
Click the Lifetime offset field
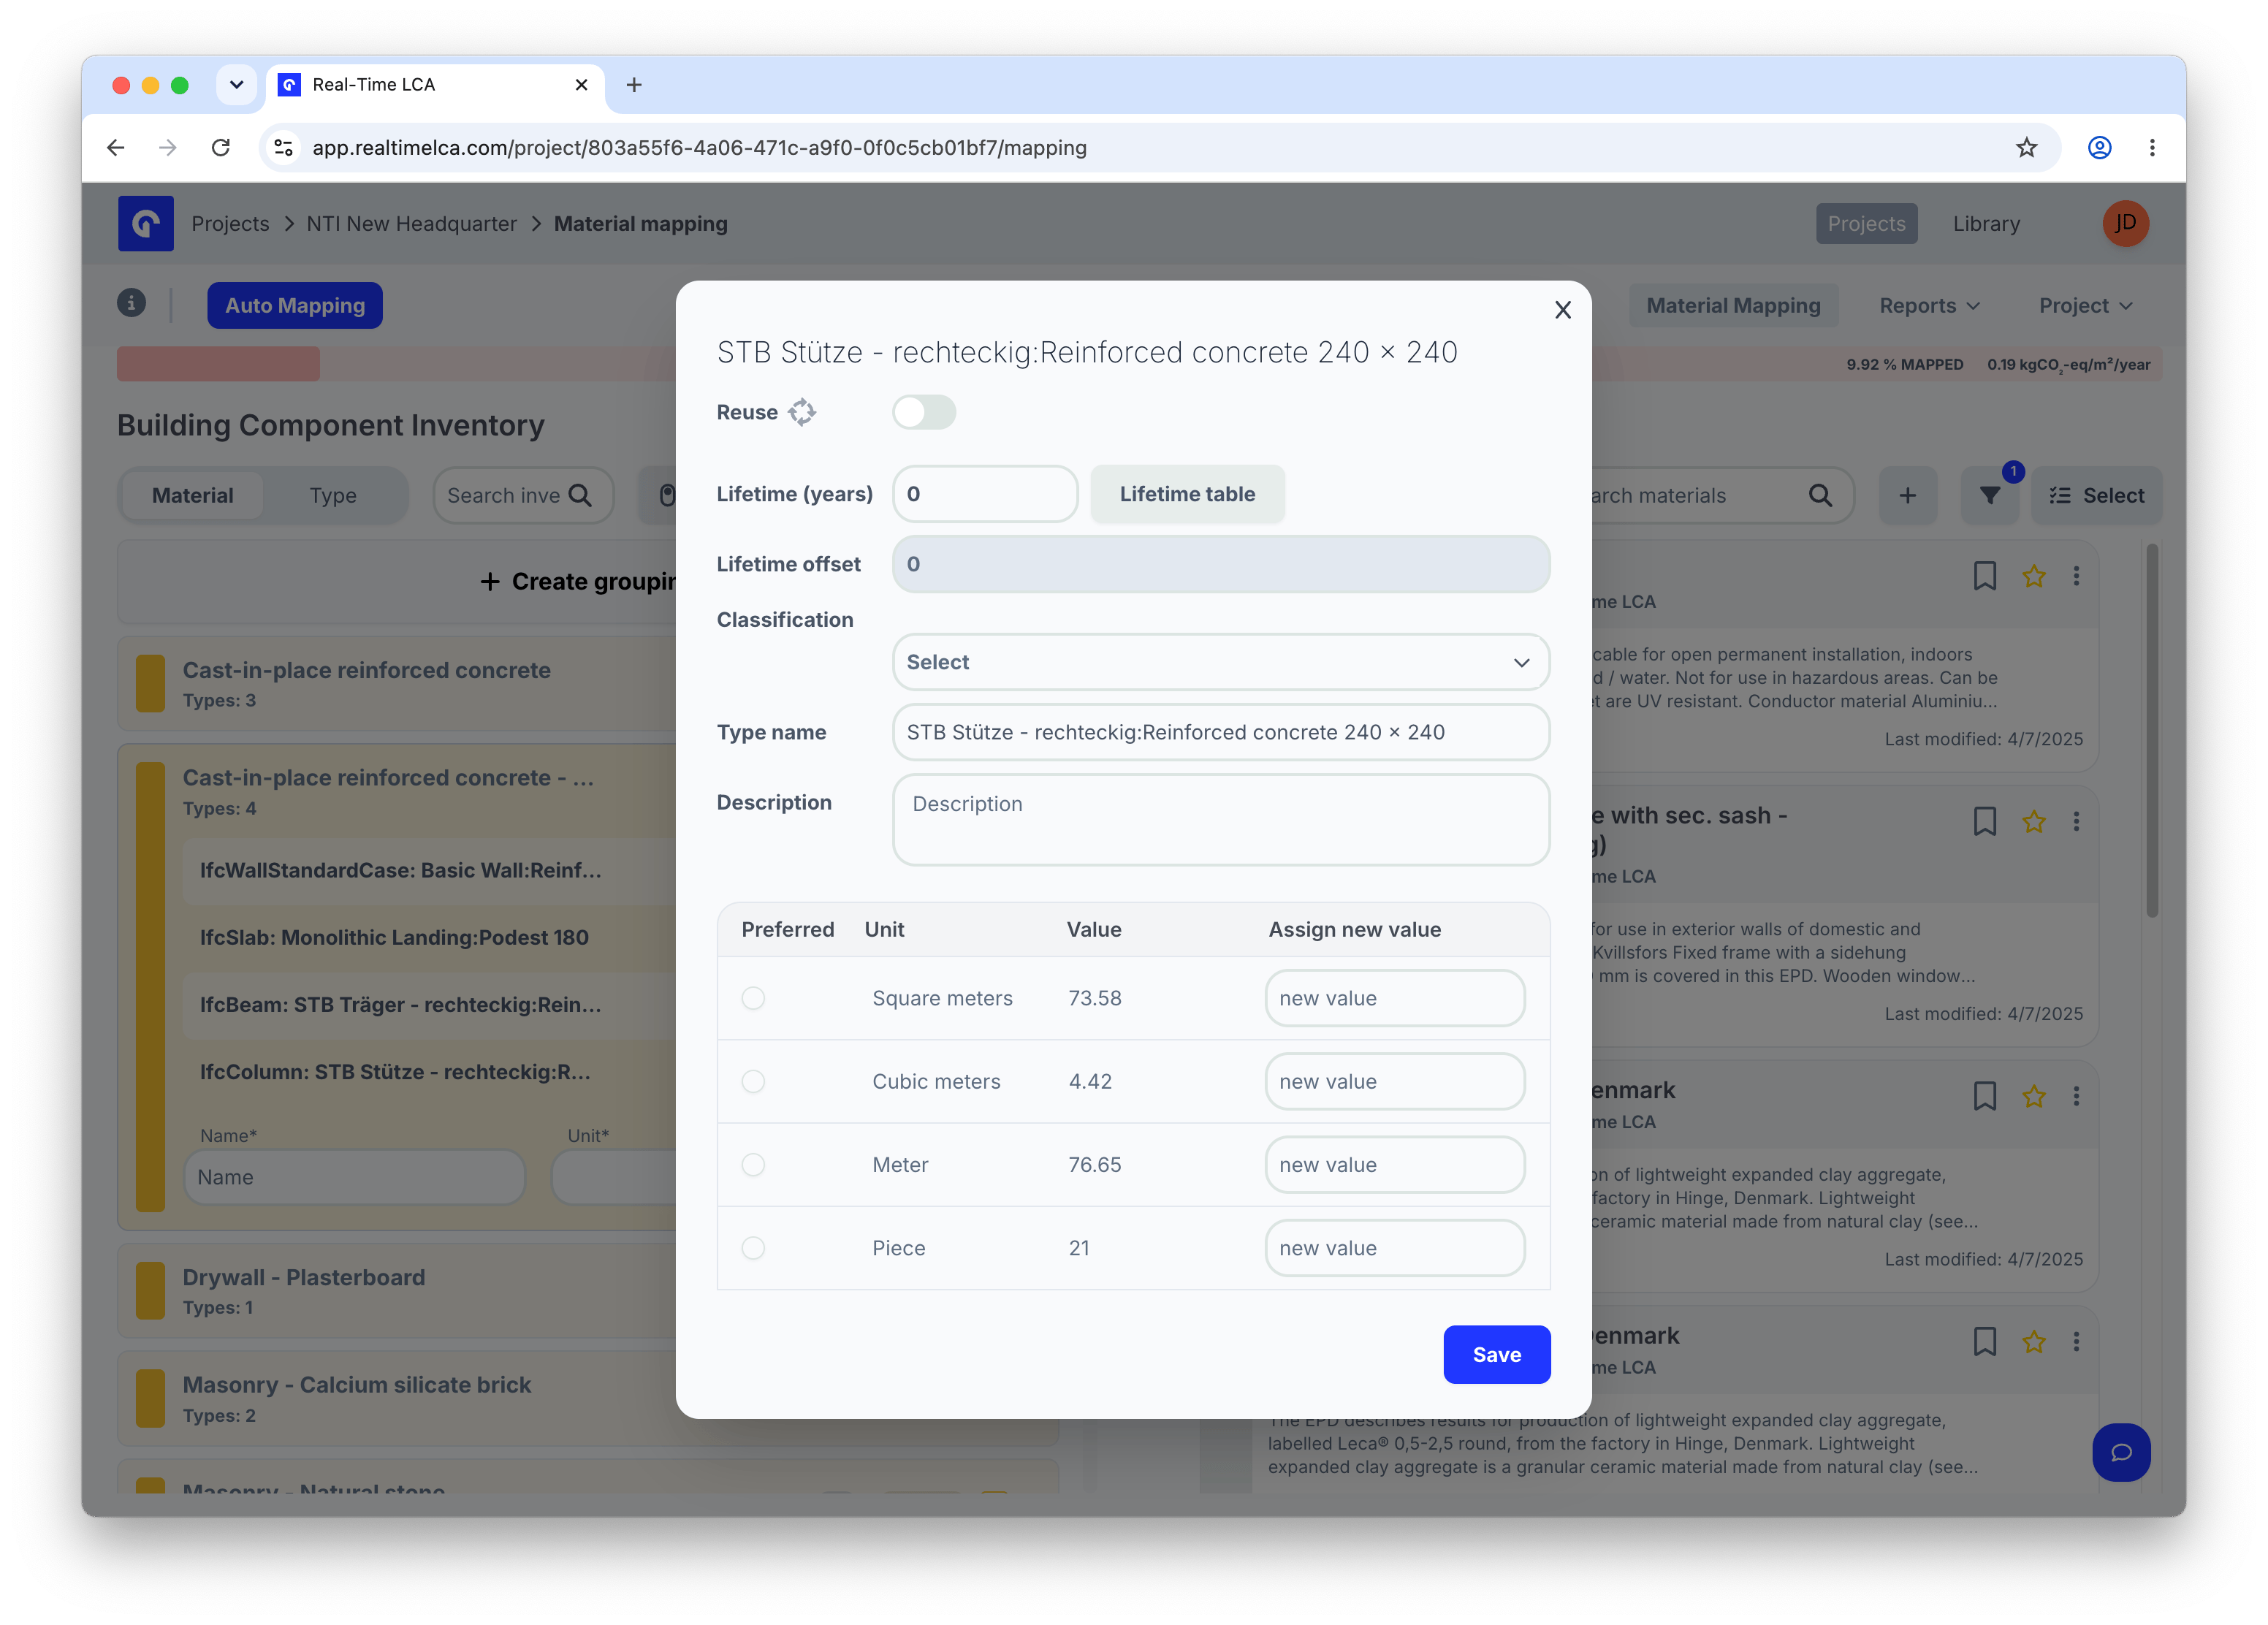(1221, 564)
